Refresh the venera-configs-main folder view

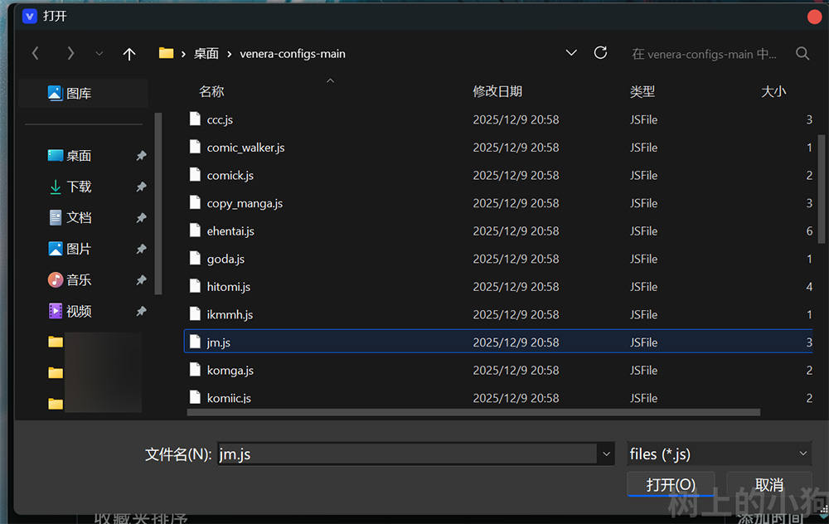601,53
